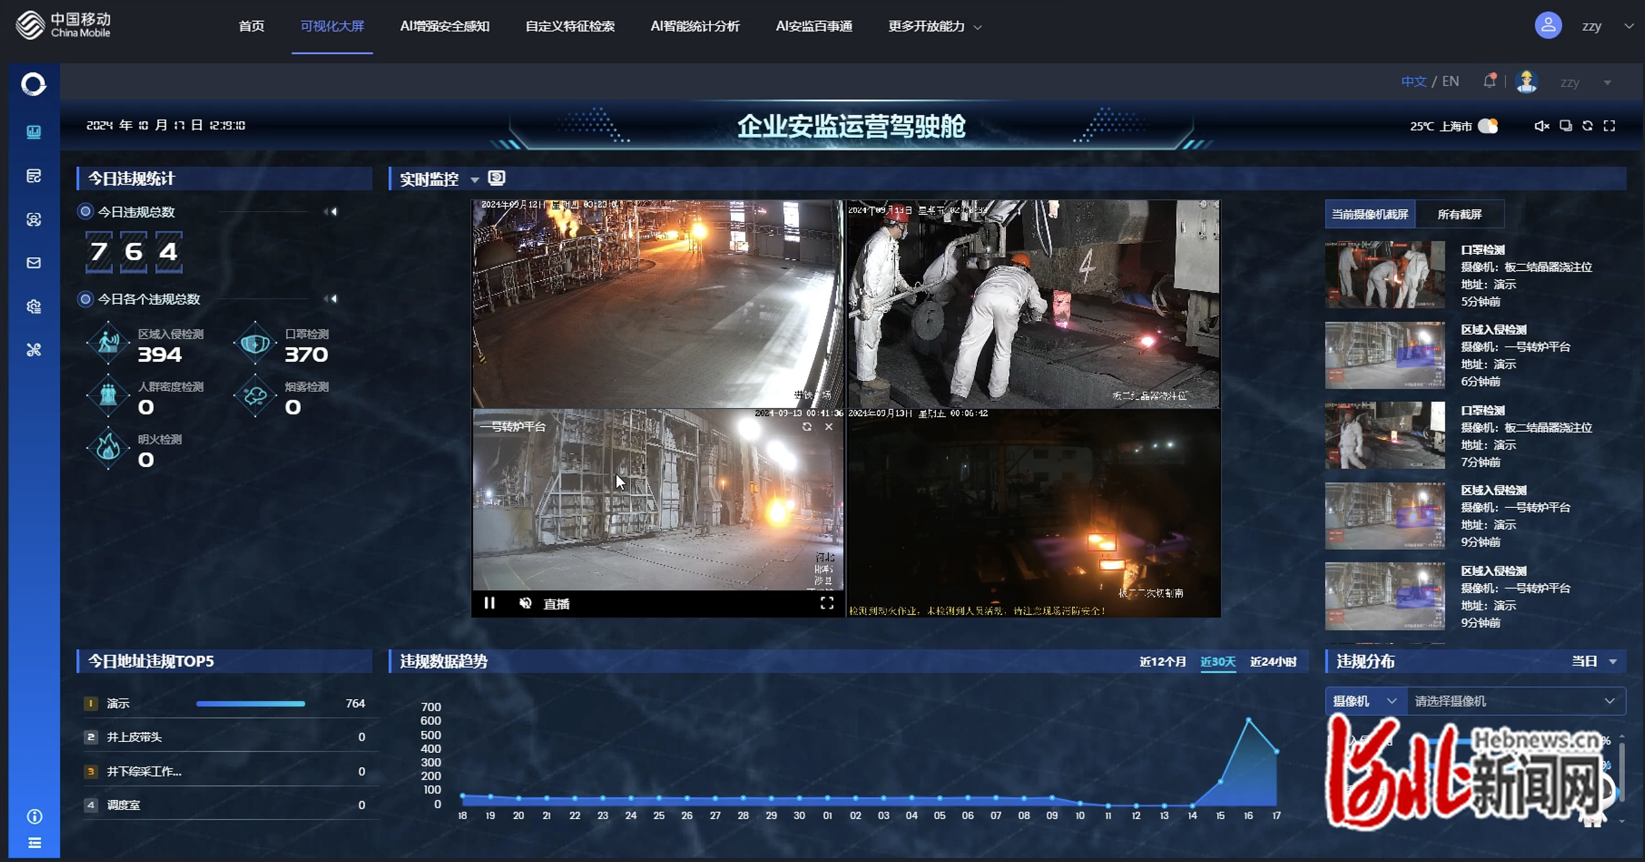Open the 当日 period dropdown
The image size is (1645, 862).
coord(1594,661)
